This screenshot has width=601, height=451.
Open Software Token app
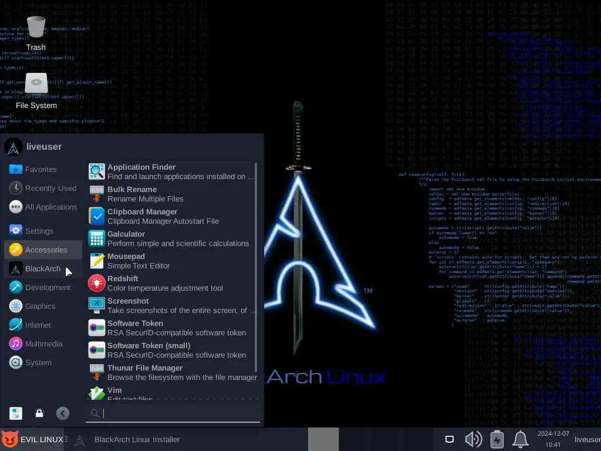(x=171, y=328)
